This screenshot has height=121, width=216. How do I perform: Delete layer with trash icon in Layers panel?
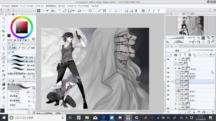(x=213, y=112)
